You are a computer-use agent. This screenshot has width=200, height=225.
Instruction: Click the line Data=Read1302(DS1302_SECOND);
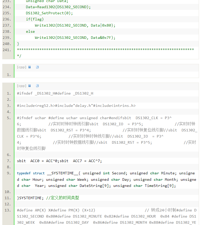[58, 7]
